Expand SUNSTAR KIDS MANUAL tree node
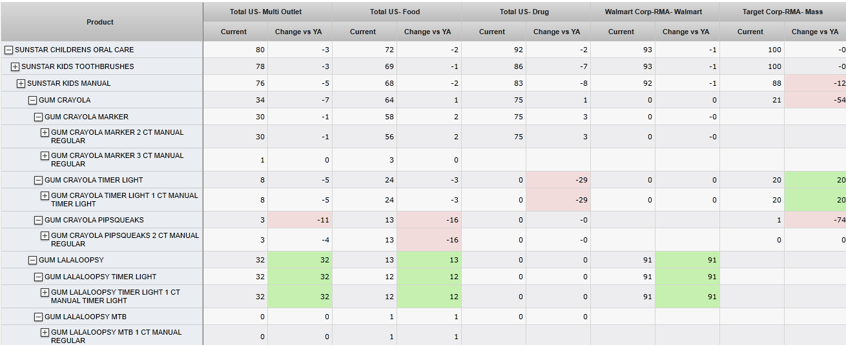Viewport: 846px width, 345px height. click(x=21, y=83)
